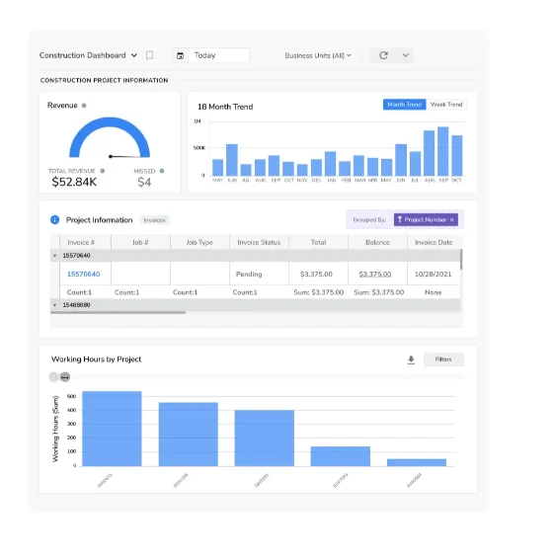Sort by the Total column header
The image size is (554, 560).
coord(318,243)
